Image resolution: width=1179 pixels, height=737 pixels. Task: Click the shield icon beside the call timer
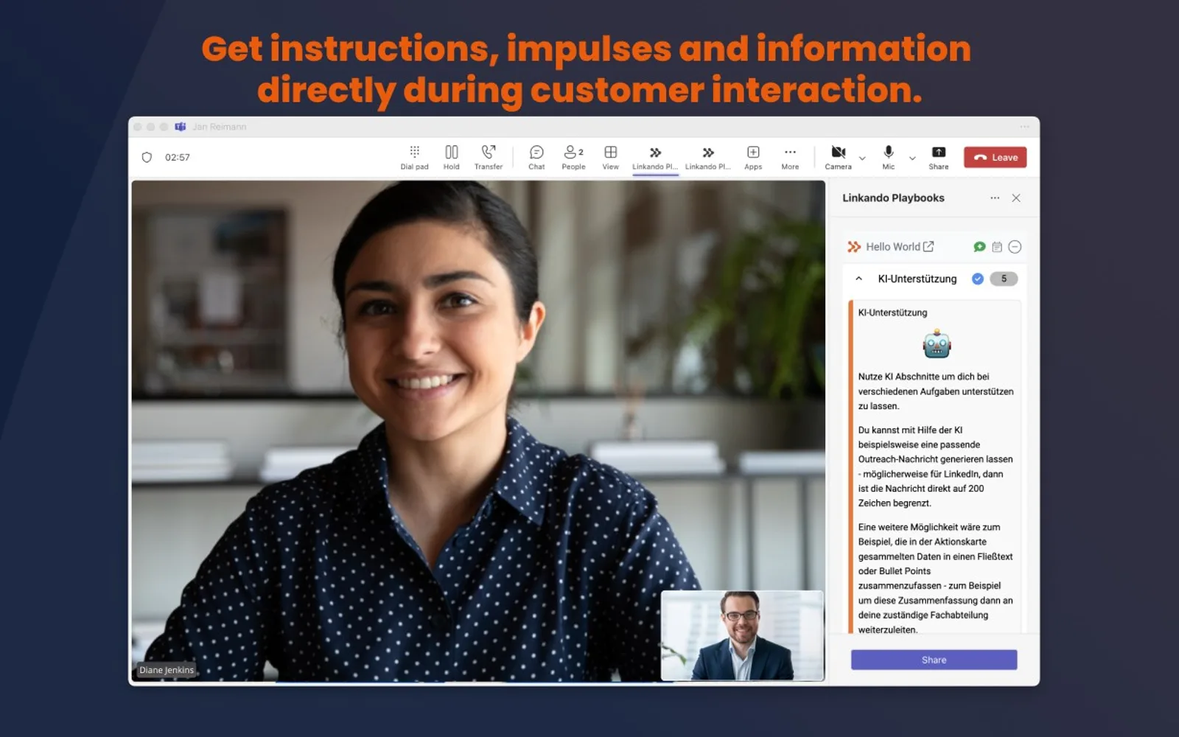click(x=147, y=157)
